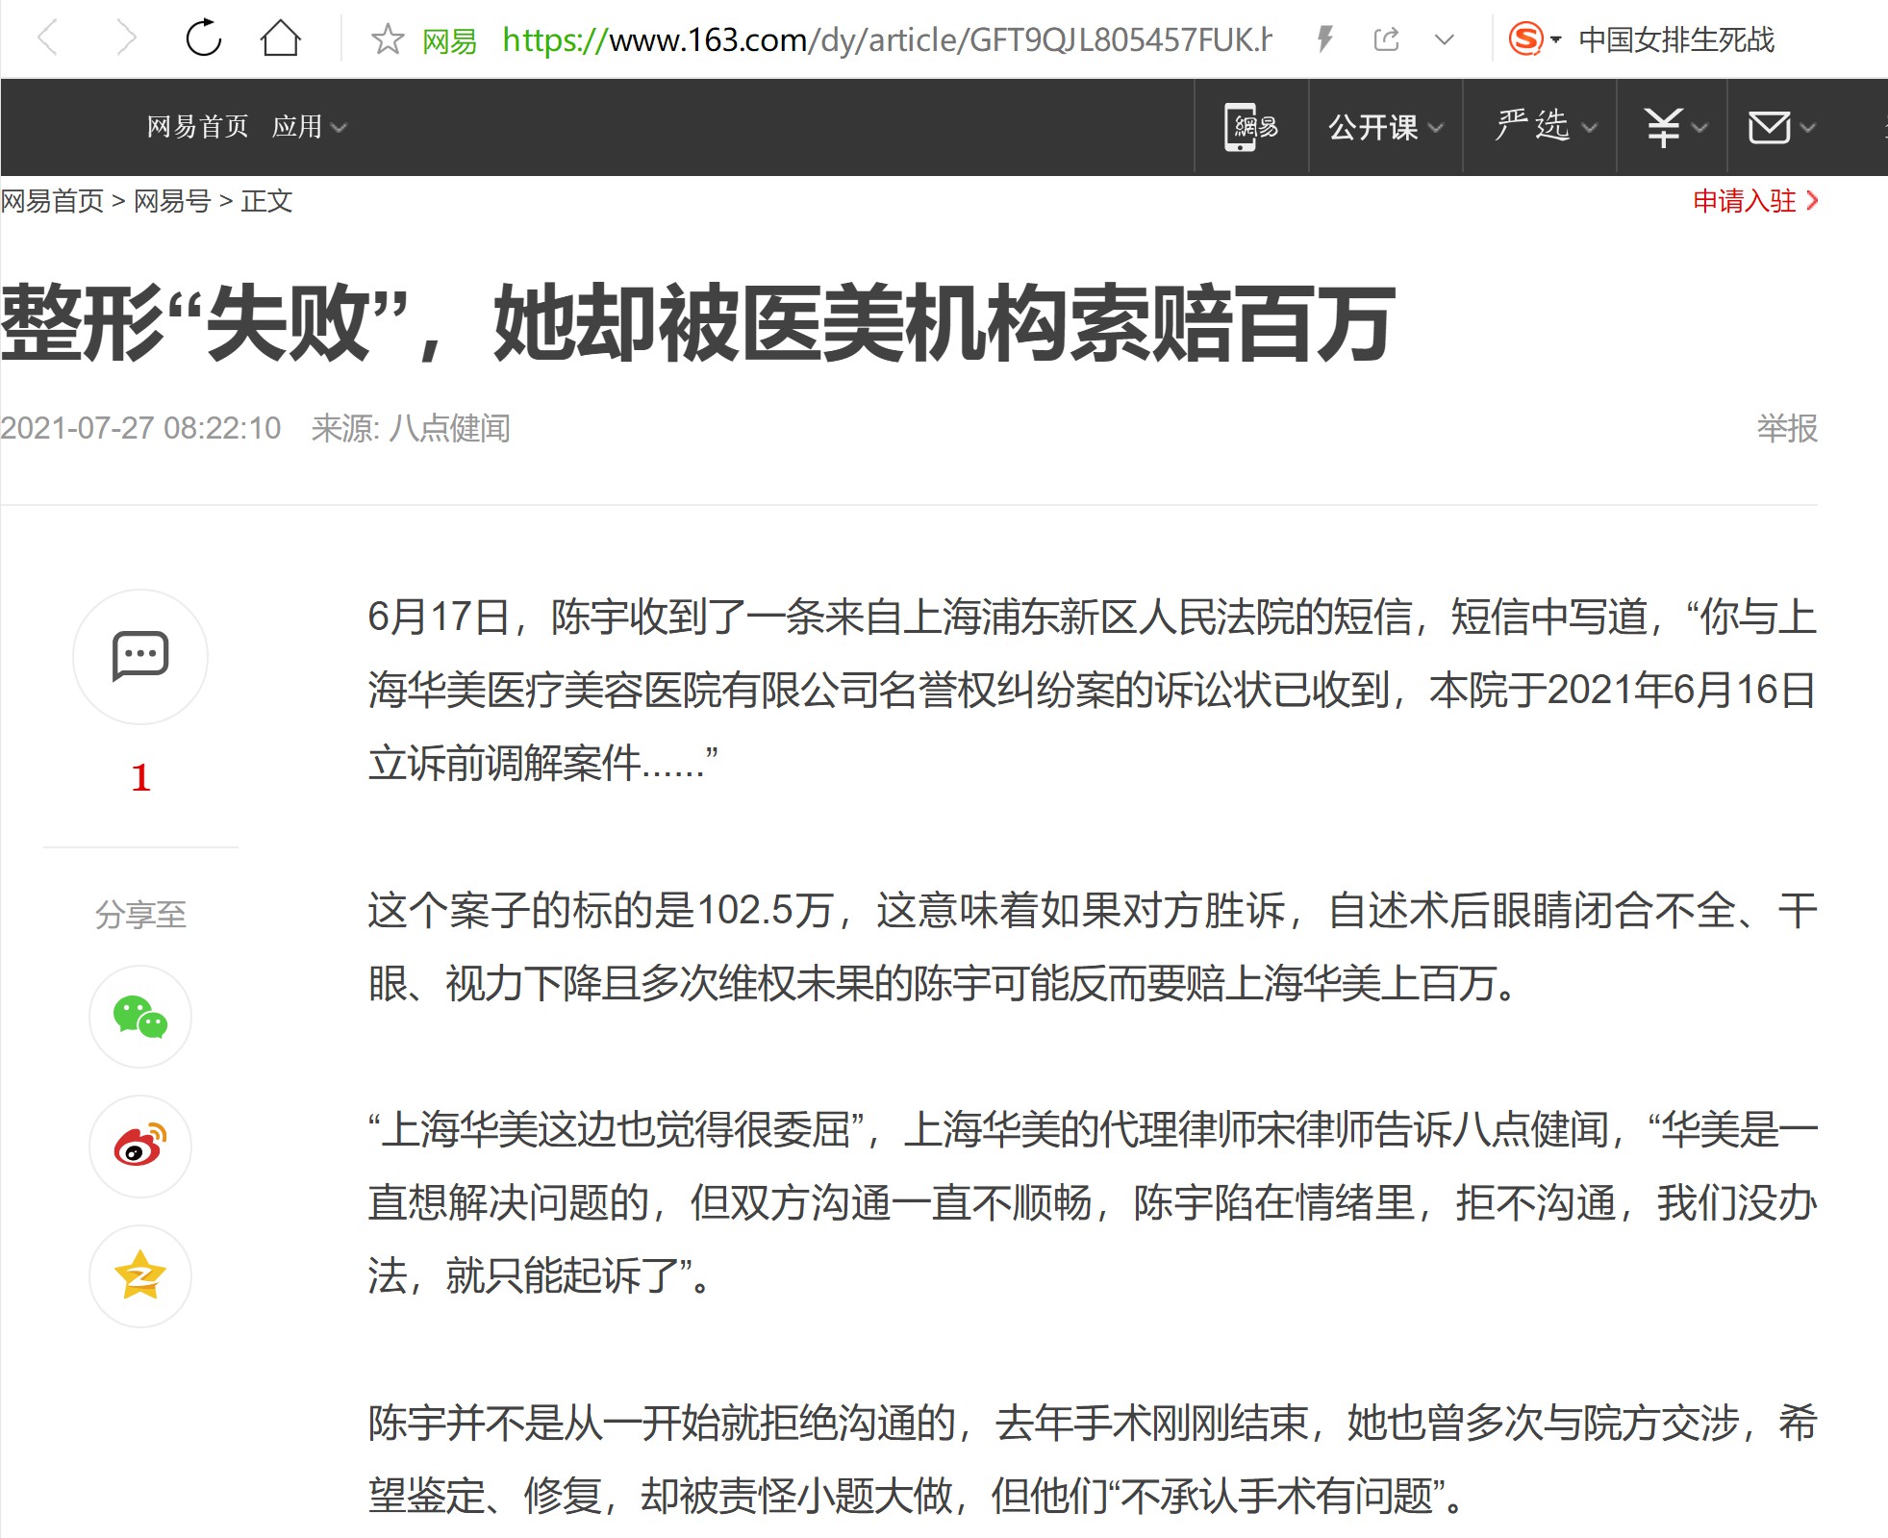This screenshot has height=1538, width=1888.
Task: Click paragraph starting 6月17日，陈宇收到了
Action: coord(1092,690)
